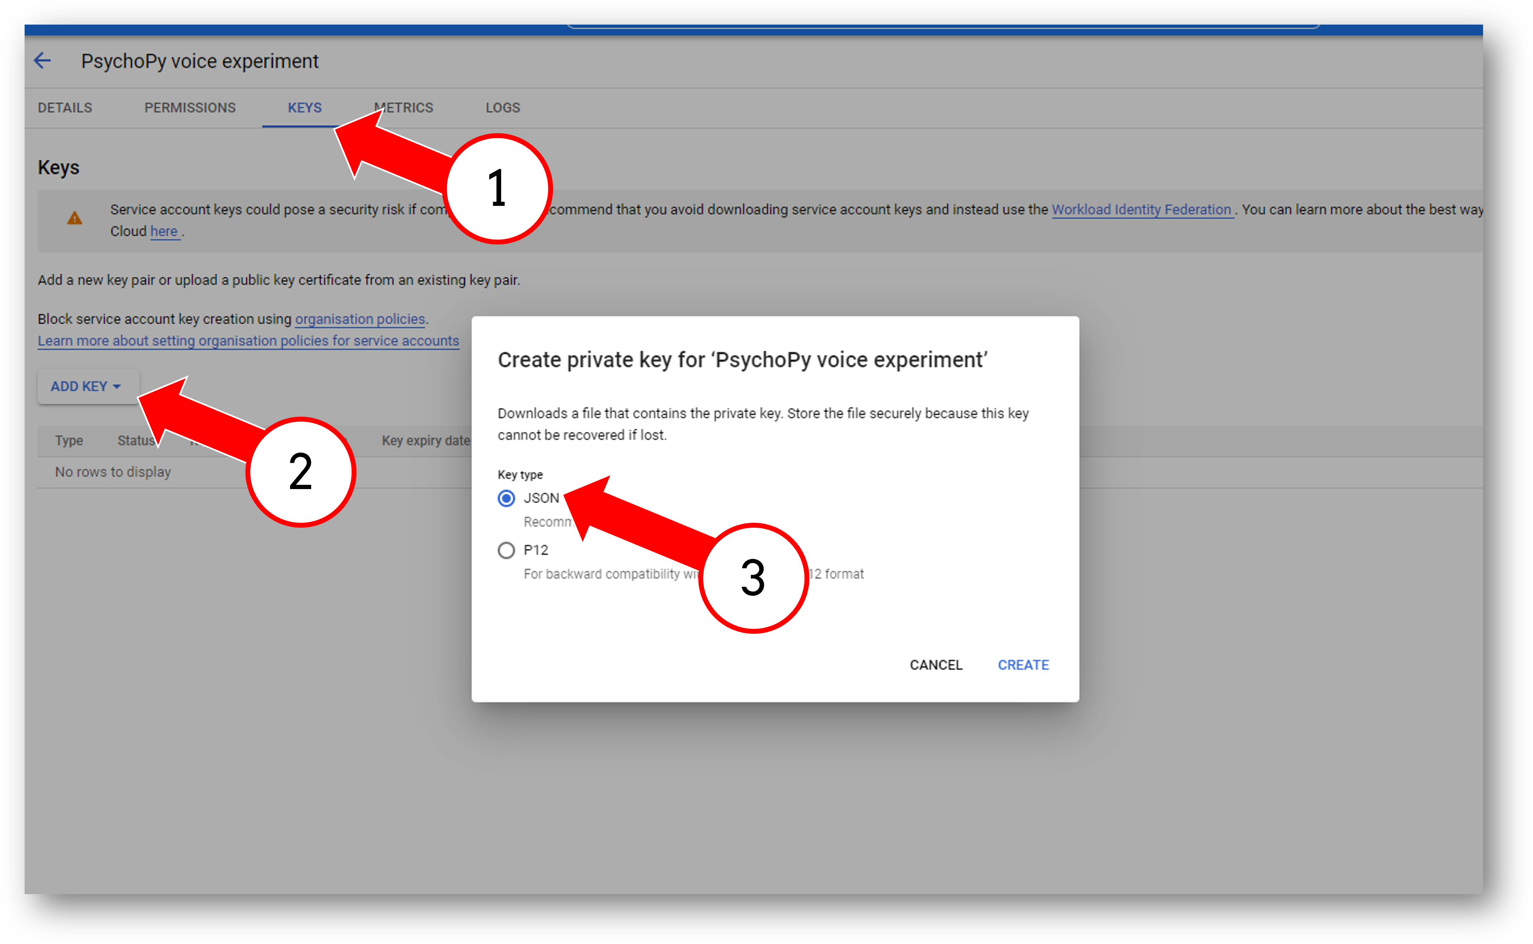Go back using the left arrow icon
The image size is (1533, 944).
tap(42, 60)
